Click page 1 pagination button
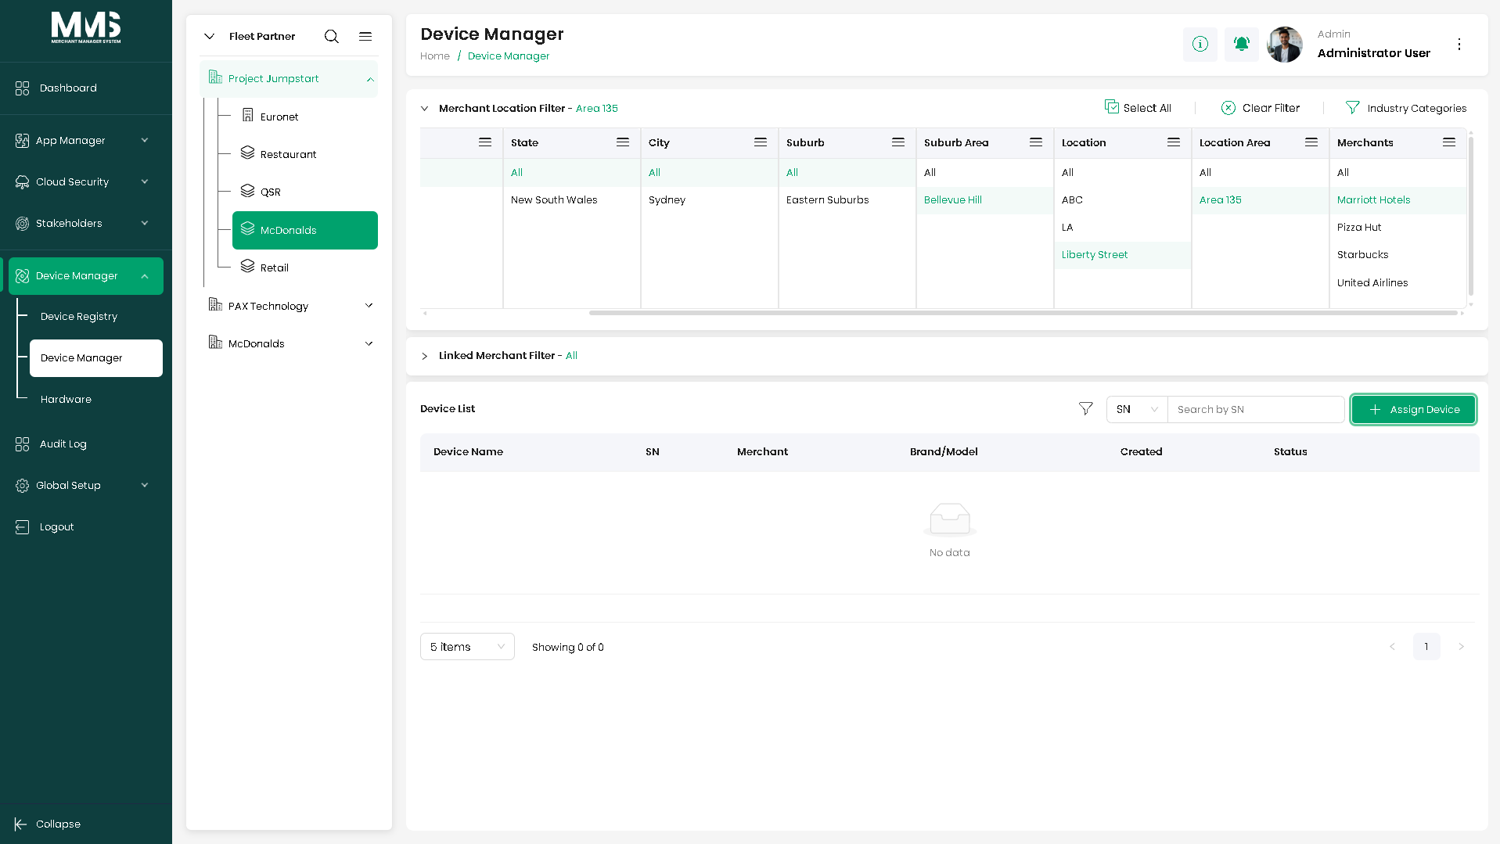Image resolution: width=1500 pixels, height=844 pixels. (x=1426, y=647)
